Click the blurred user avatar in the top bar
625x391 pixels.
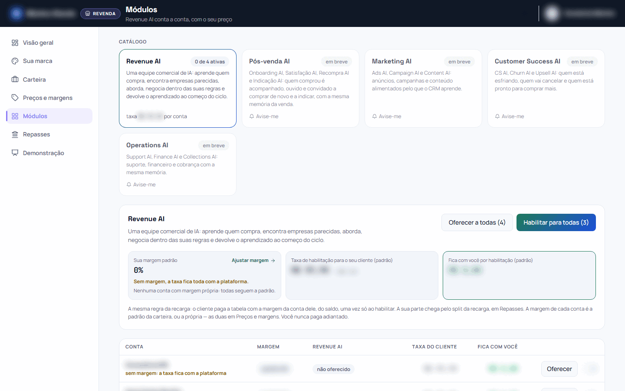(552, 13)
